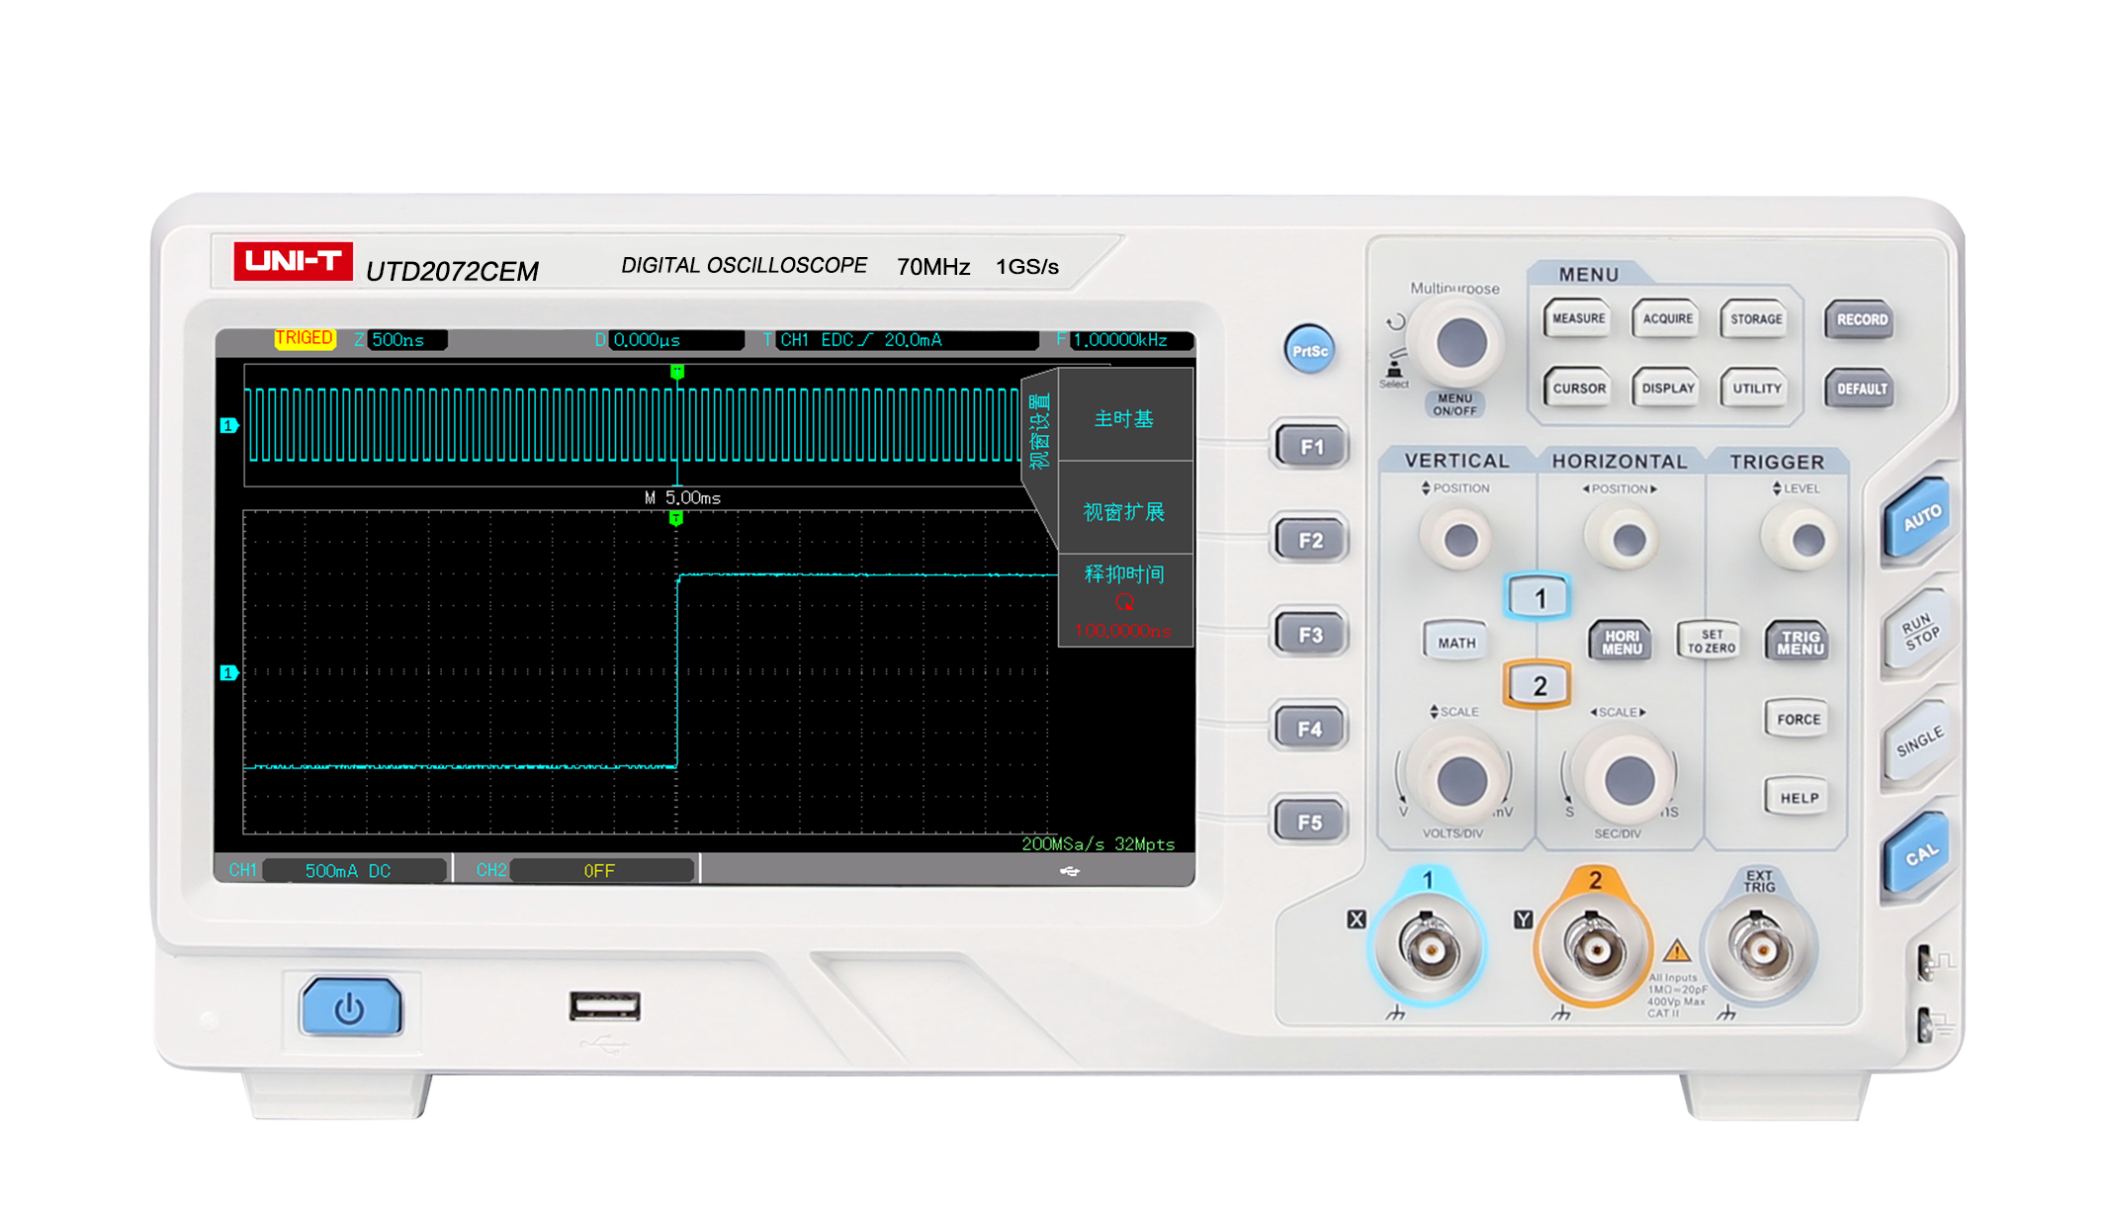Click SET TO ZERO button
The width and height of the screenshot is (2112, 1222).
(x=1711, y=642)
